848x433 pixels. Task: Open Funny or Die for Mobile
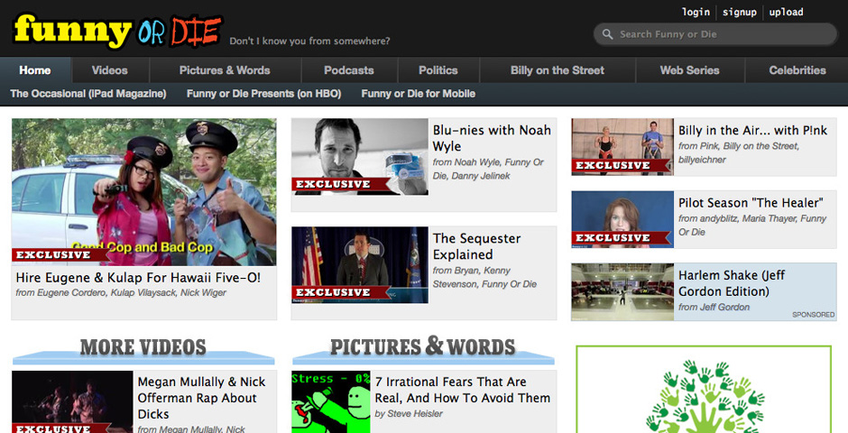[418, 94]
